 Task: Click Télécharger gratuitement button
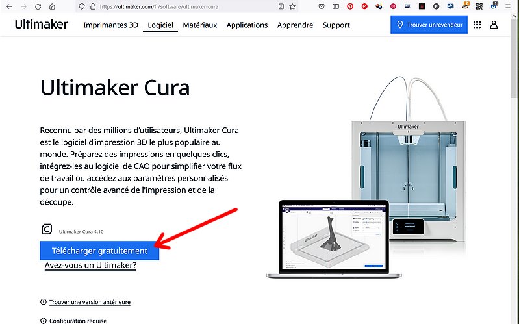click(x=99, y=251)
